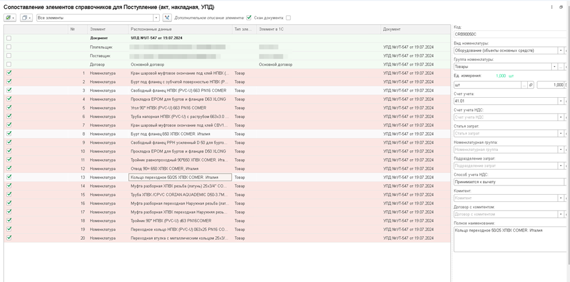Click the УПД №УТ-547 от 19.07.2024 bold document title
The height and width of the screenshot is (282, 570).
point(156,38)
